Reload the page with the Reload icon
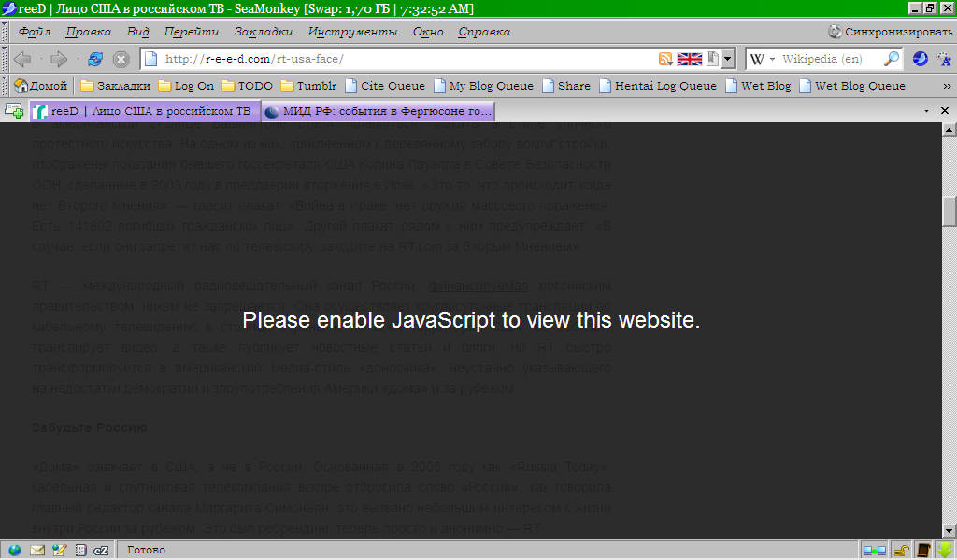 click(95, 59)
